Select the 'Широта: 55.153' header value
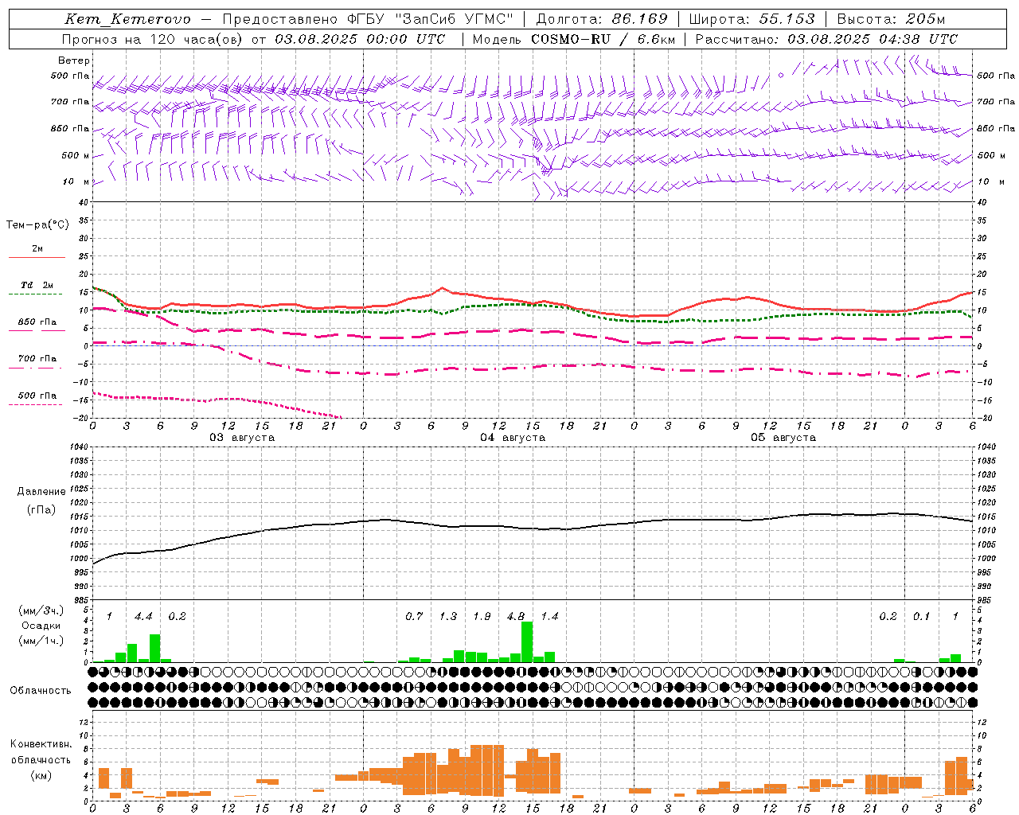1019x815 pixels. coord(752,19)
